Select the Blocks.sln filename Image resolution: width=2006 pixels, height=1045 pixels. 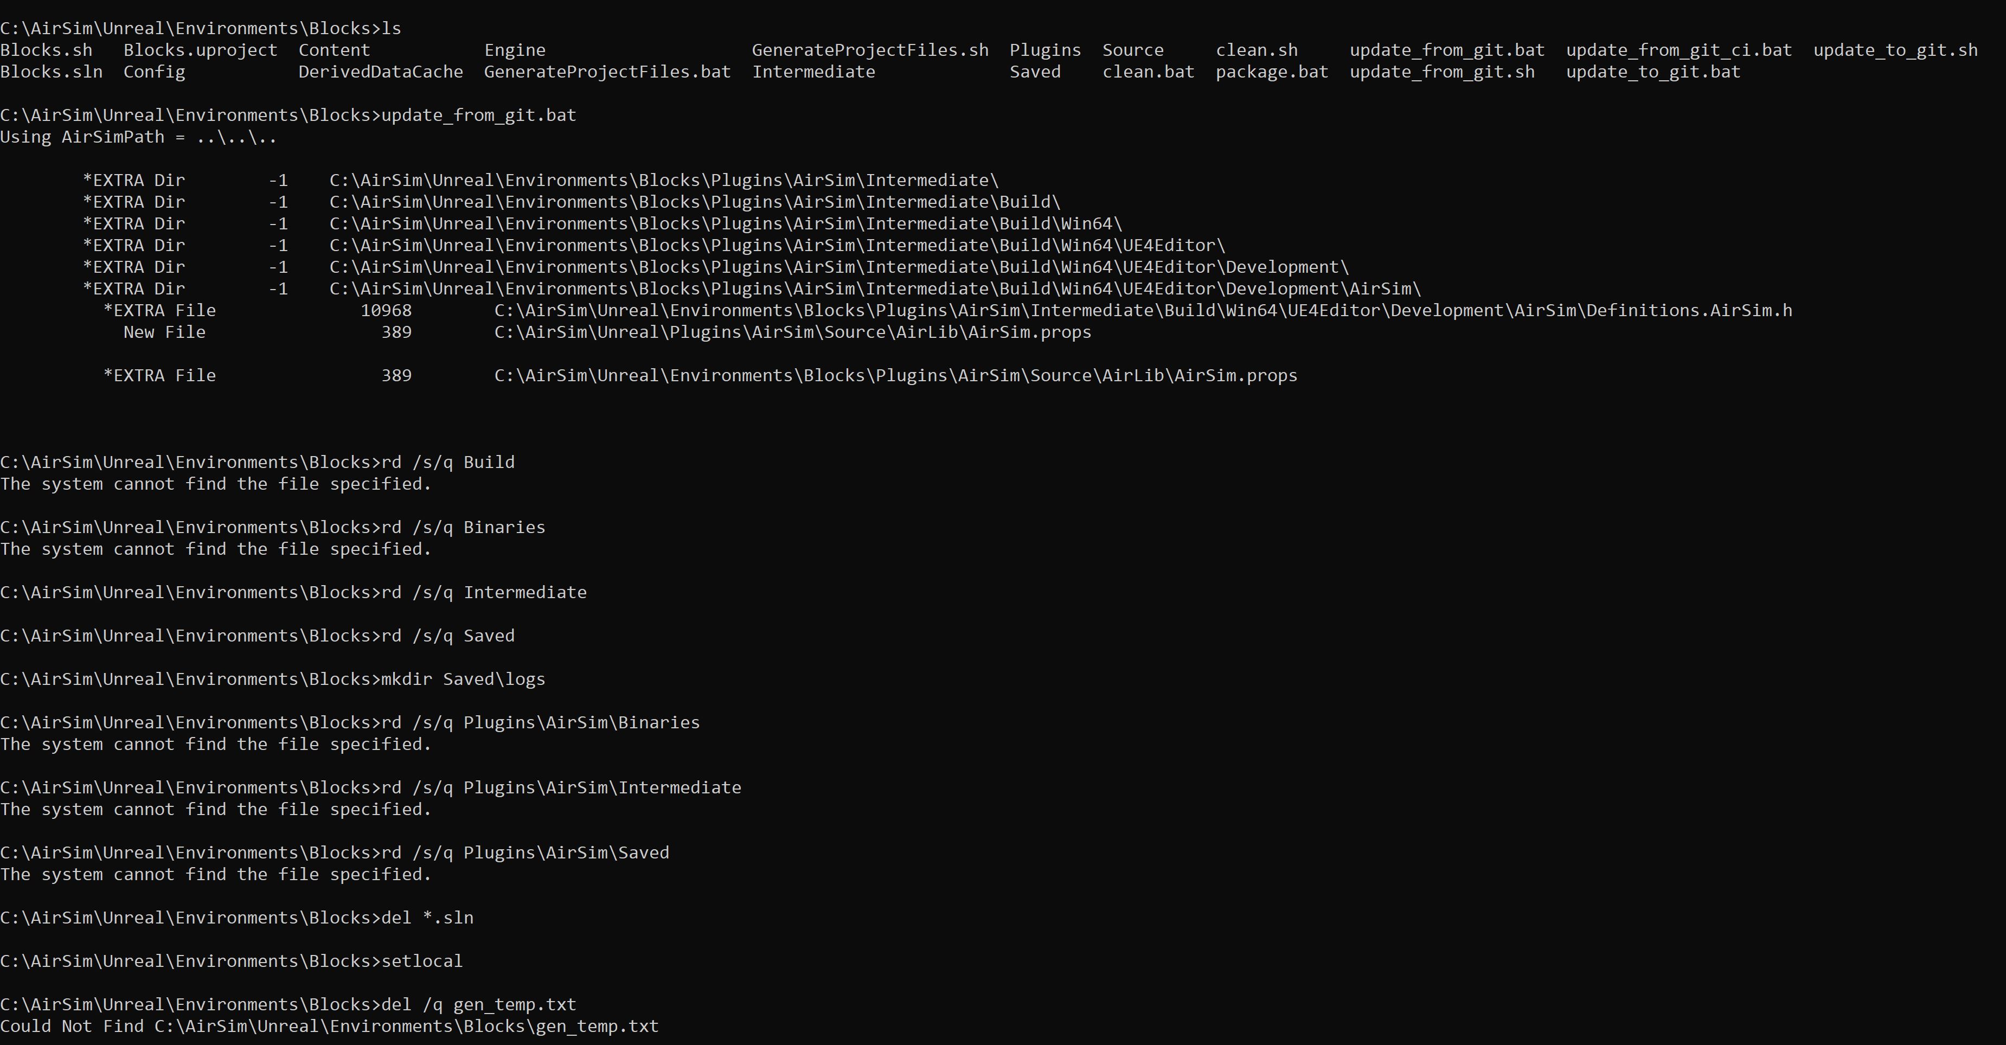tap(50, 71)
